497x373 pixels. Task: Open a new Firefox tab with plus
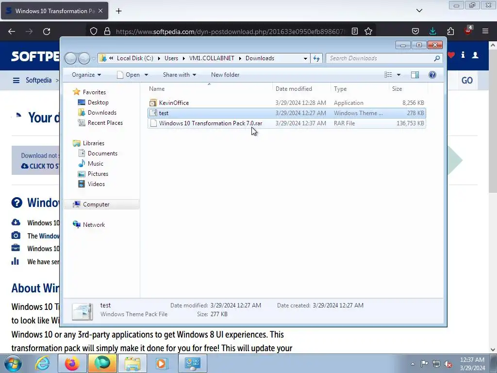tap(118, 11)
